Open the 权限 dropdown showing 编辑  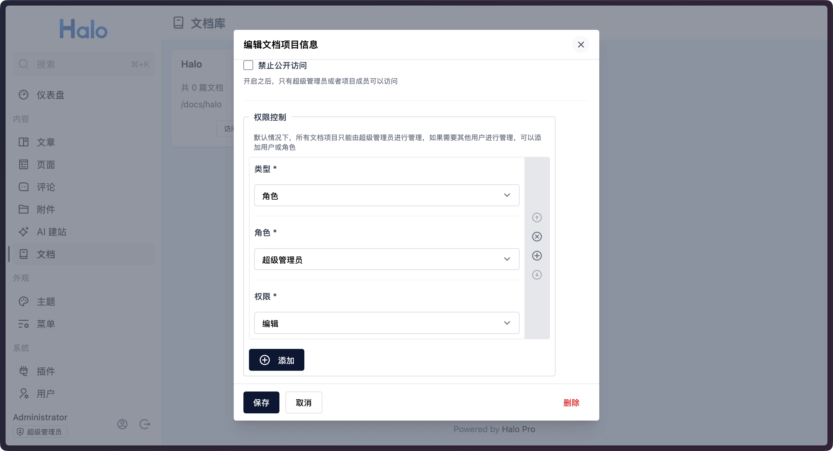pyautogui.click(x=386, y=323)
